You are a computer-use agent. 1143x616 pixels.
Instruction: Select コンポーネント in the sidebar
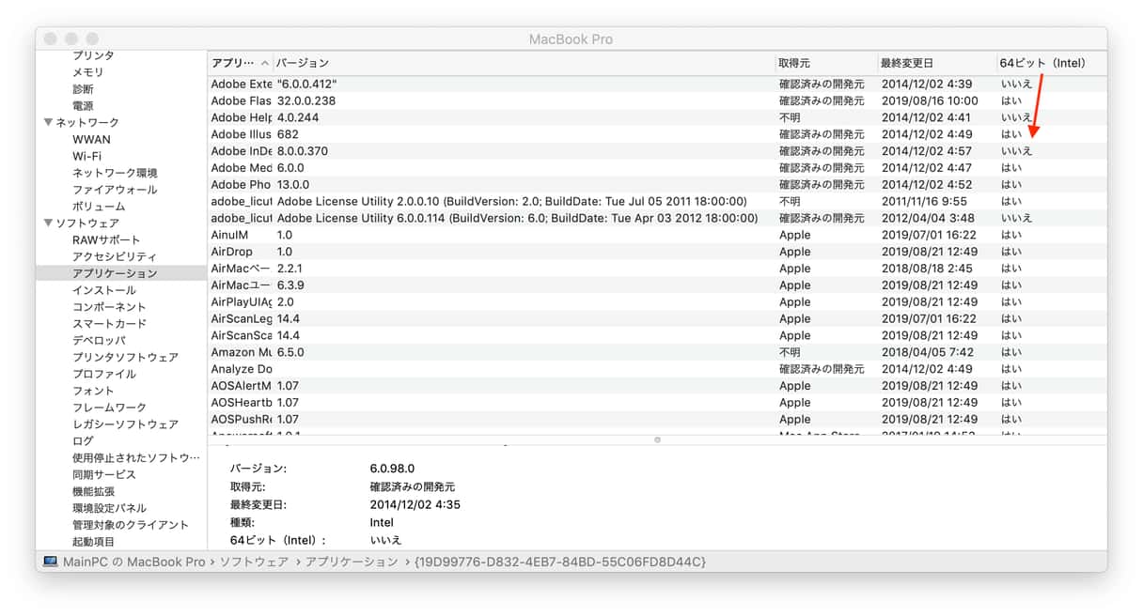(109, 307)
